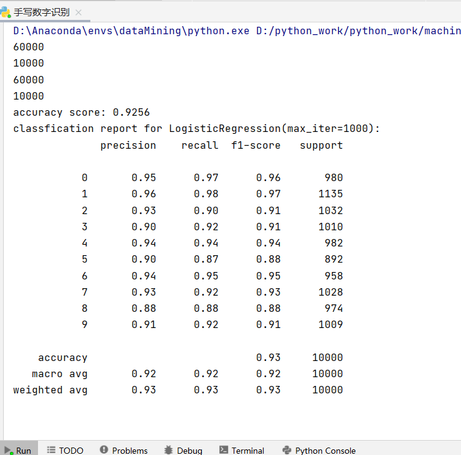
Task: Click the Python icon on the run tab
Action: (x=5, y=12)
